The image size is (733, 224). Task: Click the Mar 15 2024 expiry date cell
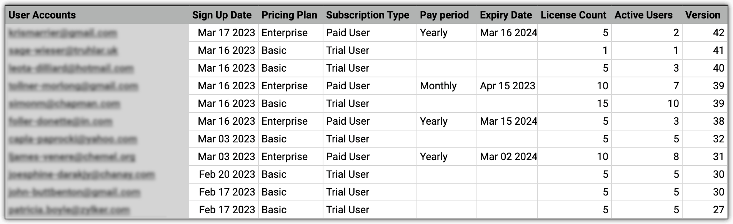[x=508, y=121]
